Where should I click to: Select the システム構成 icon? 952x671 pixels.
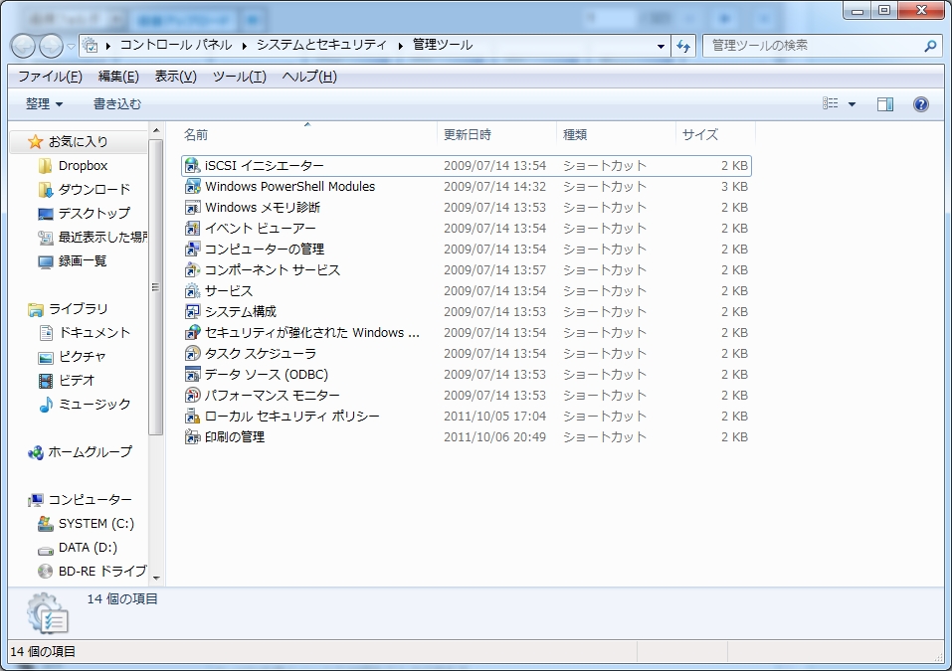click(x=192, y=312)
